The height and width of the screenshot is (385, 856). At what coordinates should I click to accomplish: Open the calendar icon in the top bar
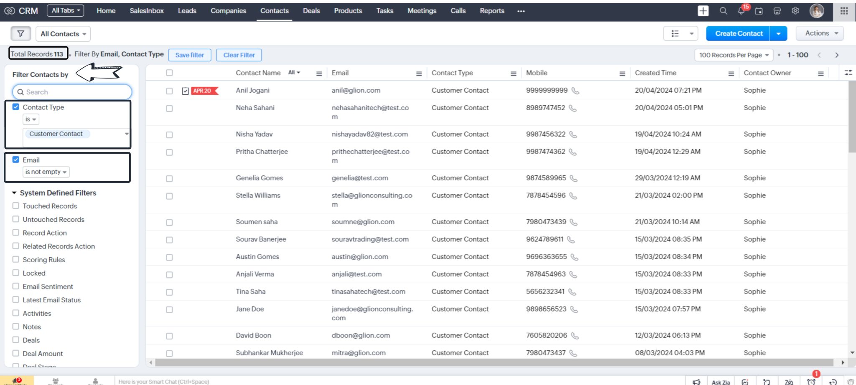(x=759, y=11)
